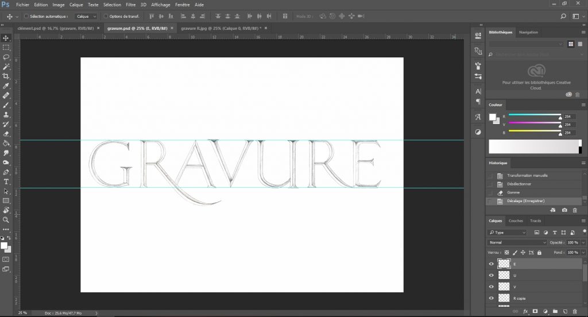Open the layer filter Type dropdown
The width and height of the screenshot is (588, 317).
point(508,233)
